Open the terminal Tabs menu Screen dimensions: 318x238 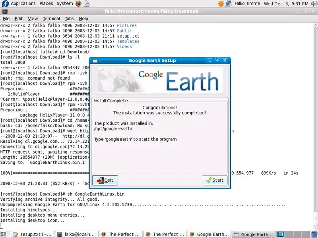tap(69, 19)
